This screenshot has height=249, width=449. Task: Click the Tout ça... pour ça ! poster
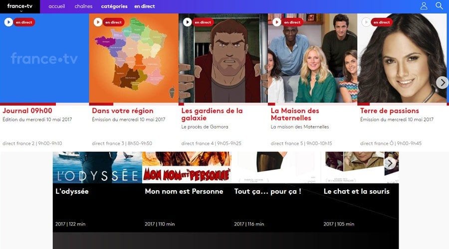tap(276, 167)
